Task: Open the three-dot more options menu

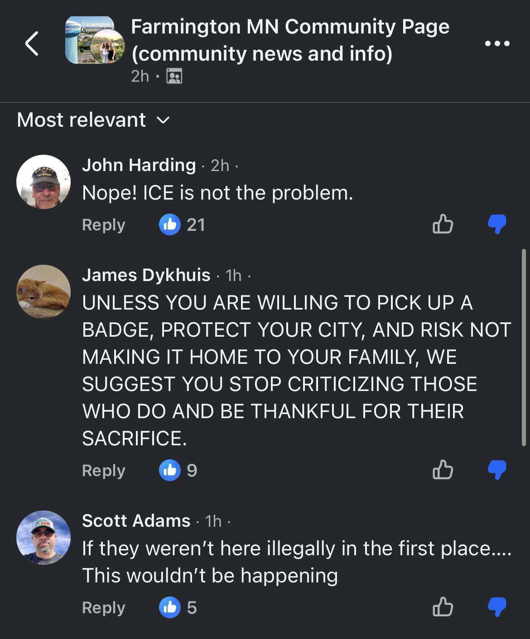Action: 497,44
